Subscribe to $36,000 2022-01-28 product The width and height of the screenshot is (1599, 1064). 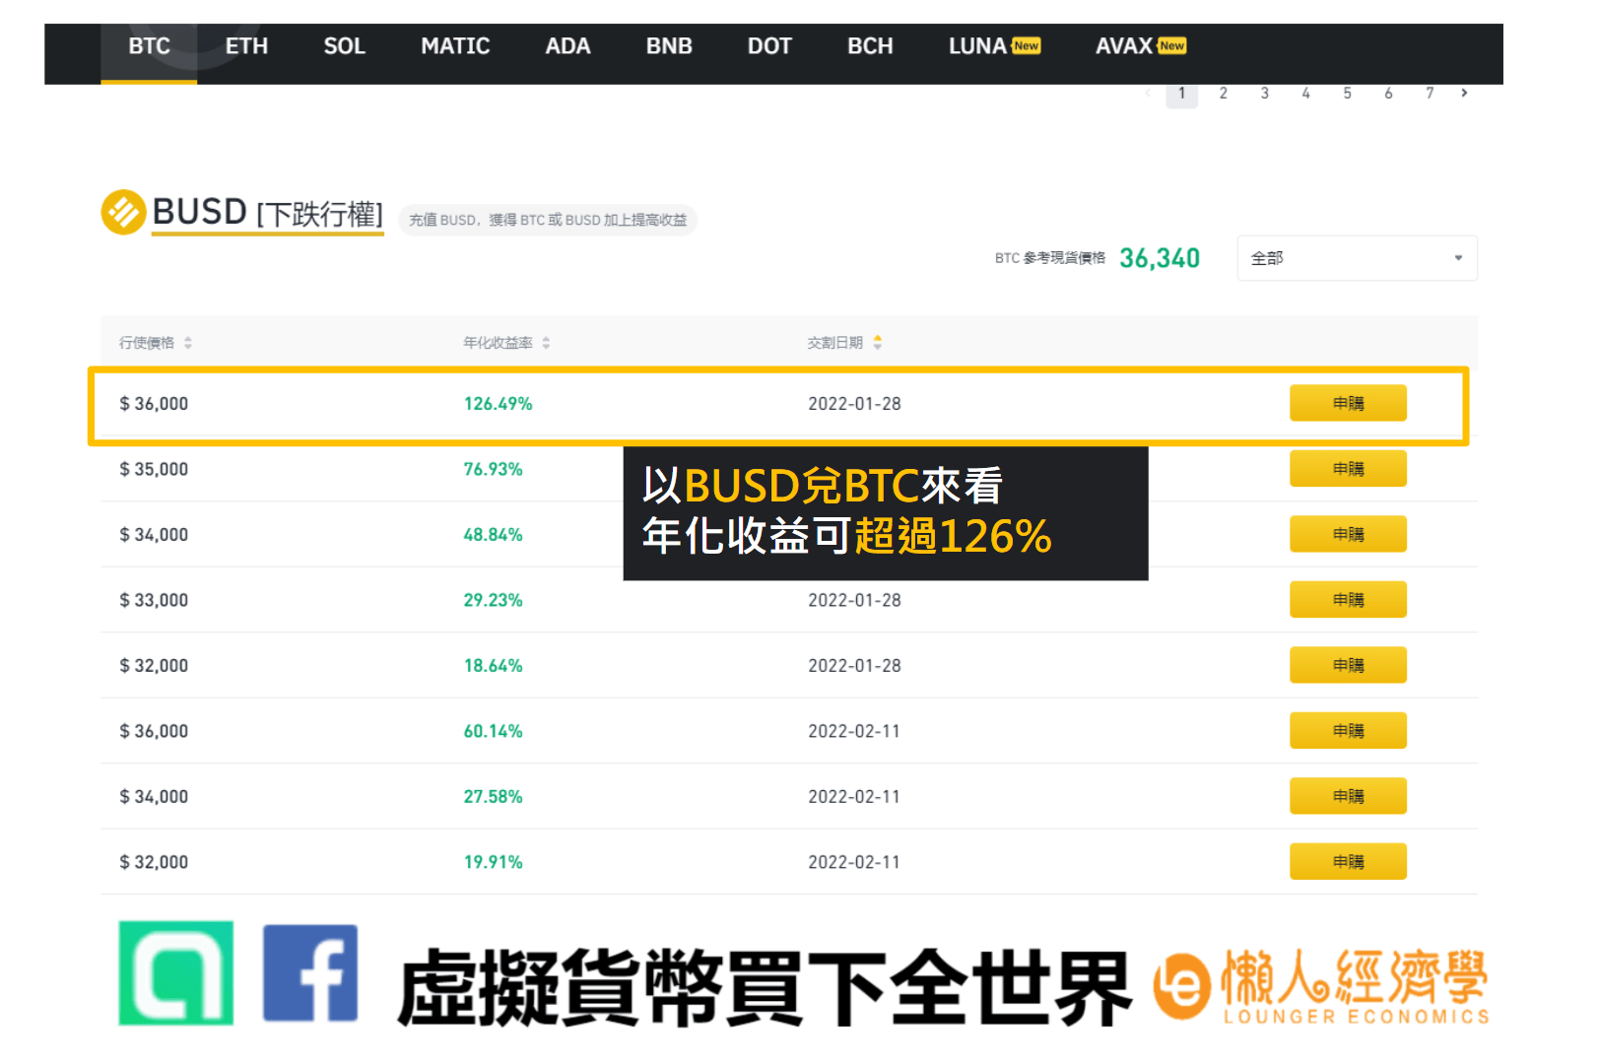click(1348, 403)
